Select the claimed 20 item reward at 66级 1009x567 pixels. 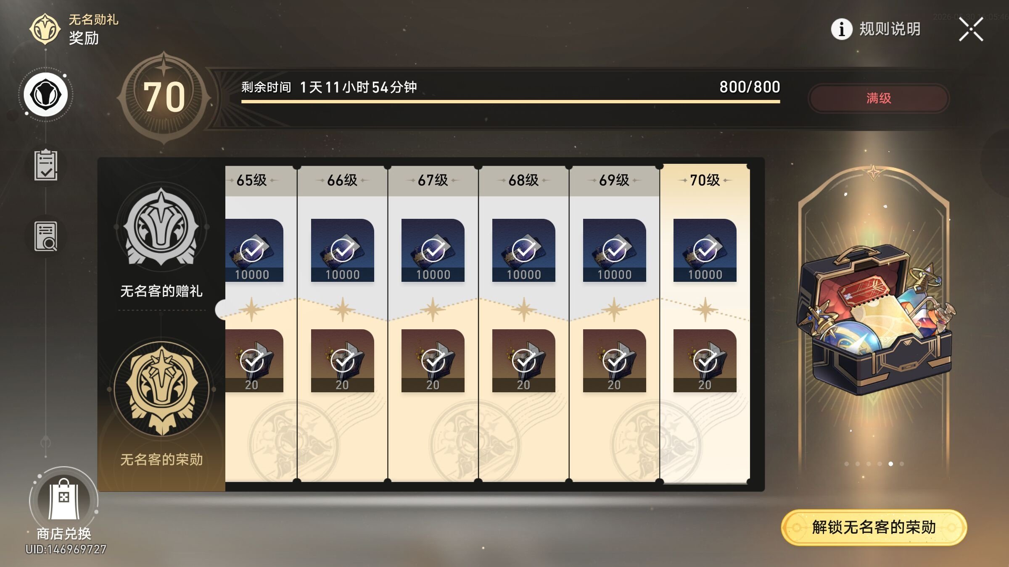(342, 360)
